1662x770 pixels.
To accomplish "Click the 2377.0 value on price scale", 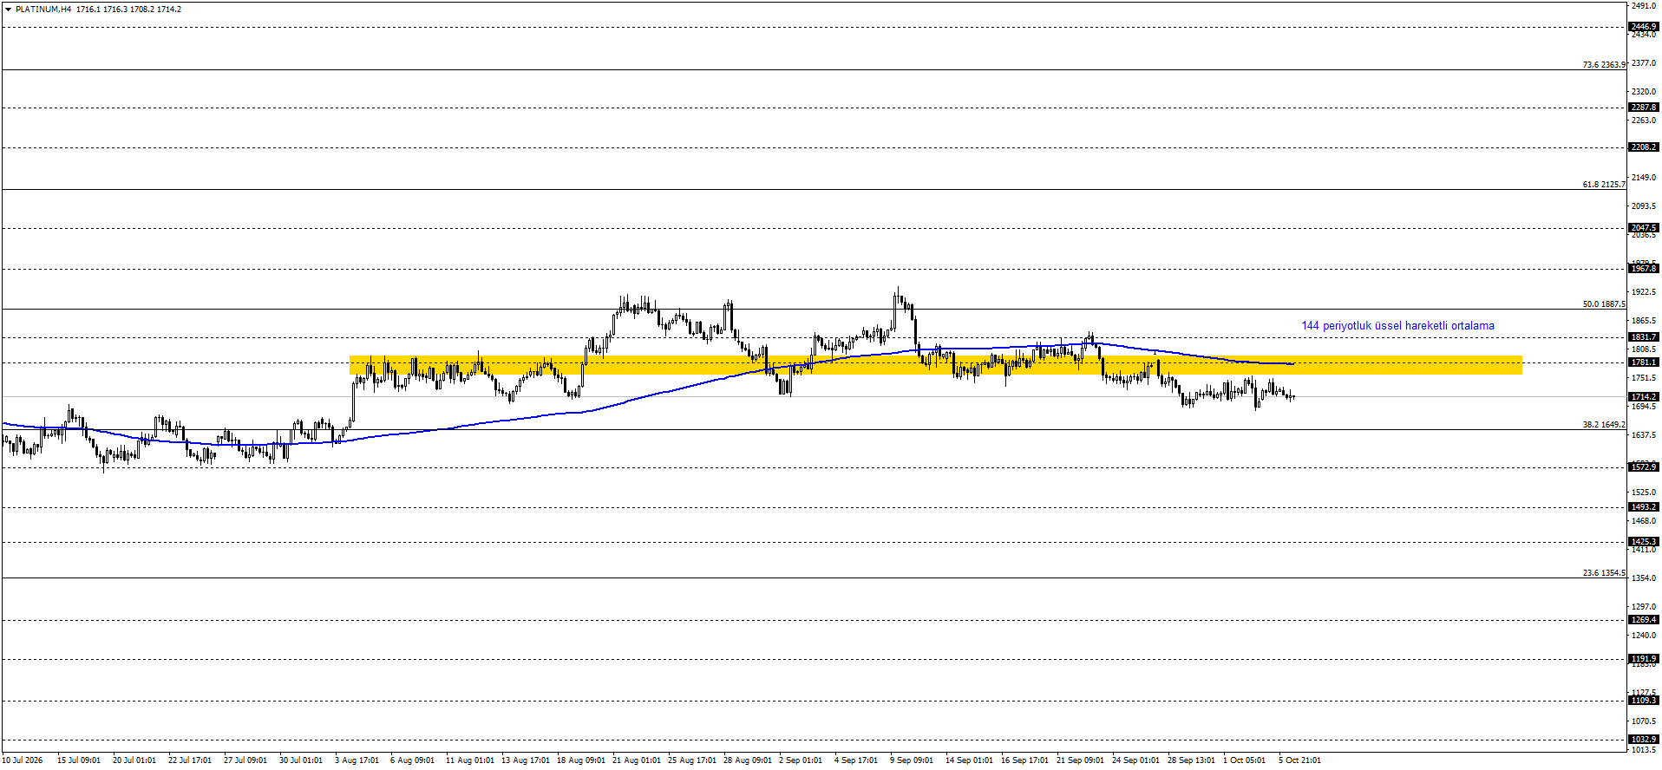I will [x=1644, y=63].
